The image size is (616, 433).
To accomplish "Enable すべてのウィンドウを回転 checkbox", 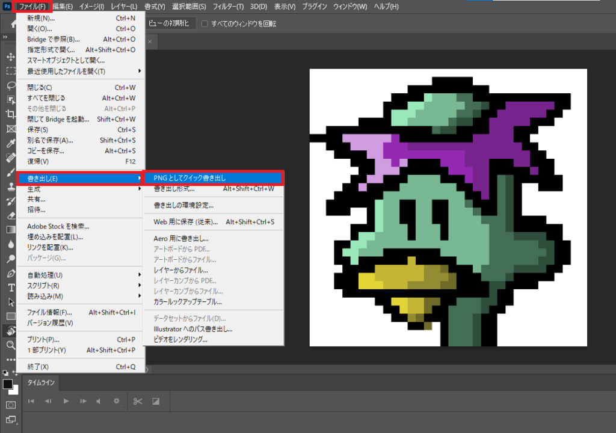I will coord(205,23).
